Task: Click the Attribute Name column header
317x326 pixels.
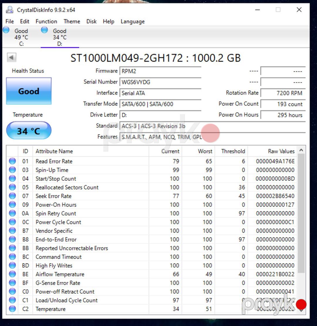Action: [91, 151]
